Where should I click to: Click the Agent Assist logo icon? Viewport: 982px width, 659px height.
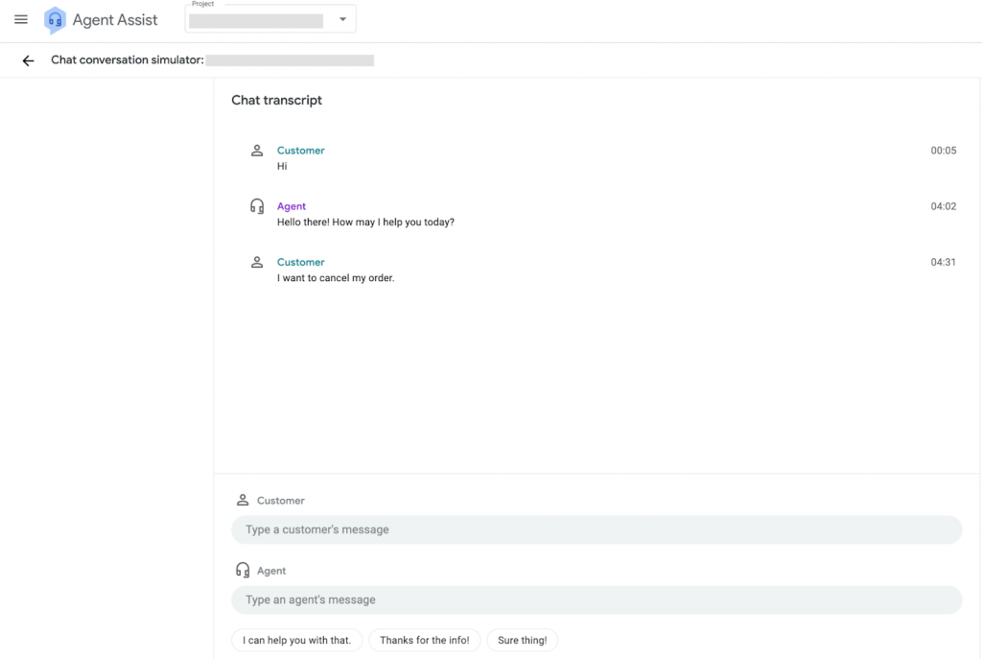(55, 19)
